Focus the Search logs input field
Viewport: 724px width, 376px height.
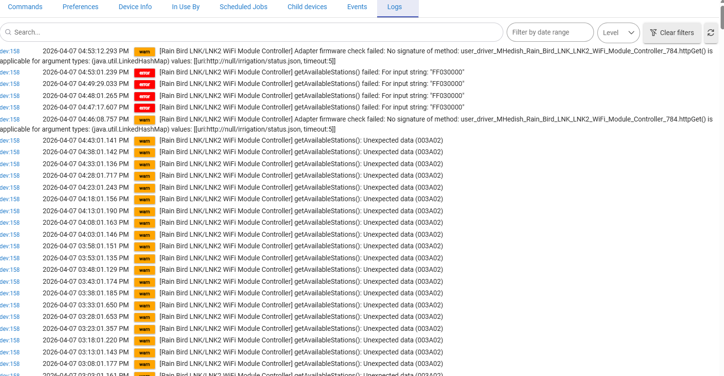click(254, 32)
